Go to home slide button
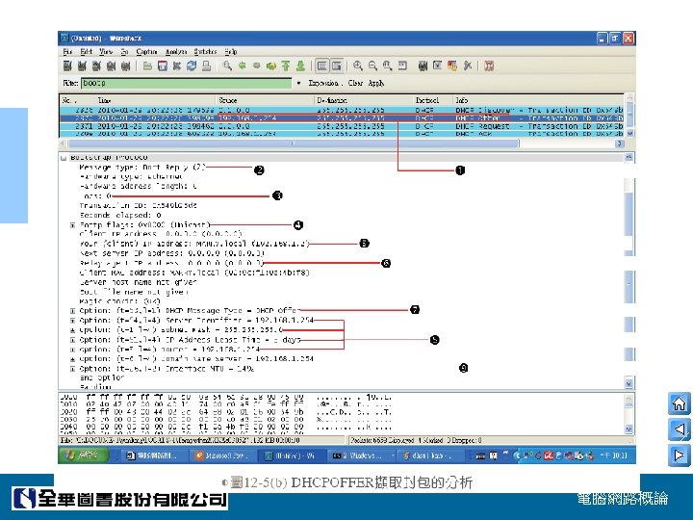Image resolution: width=693 pixels, height=520 pixels. [680, 403]
